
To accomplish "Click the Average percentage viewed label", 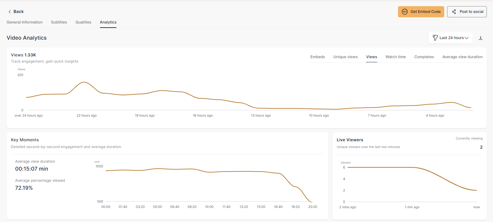I will [40, 181].
